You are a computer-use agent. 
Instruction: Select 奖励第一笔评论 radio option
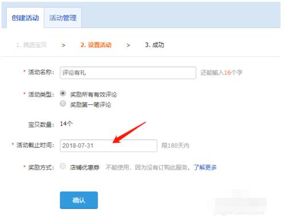coord(63,104)
